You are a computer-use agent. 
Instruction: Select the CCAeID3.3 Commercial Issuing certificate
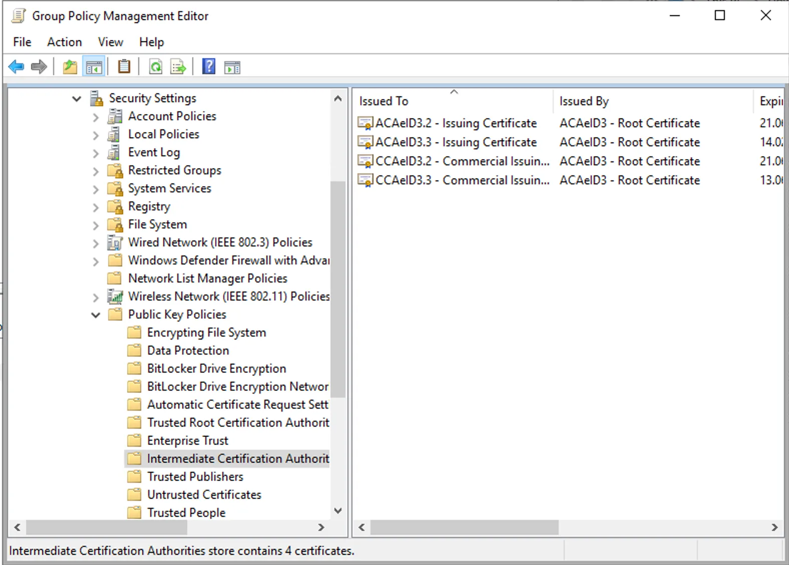tap(462, 180)
